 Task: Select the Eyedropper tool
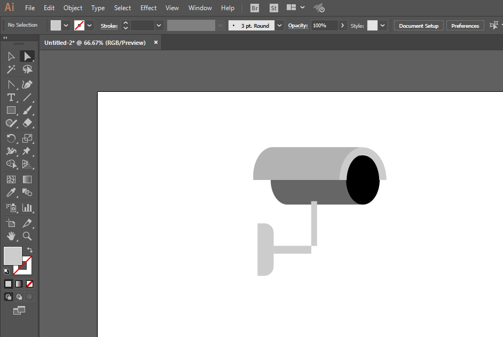pos(11,192)
